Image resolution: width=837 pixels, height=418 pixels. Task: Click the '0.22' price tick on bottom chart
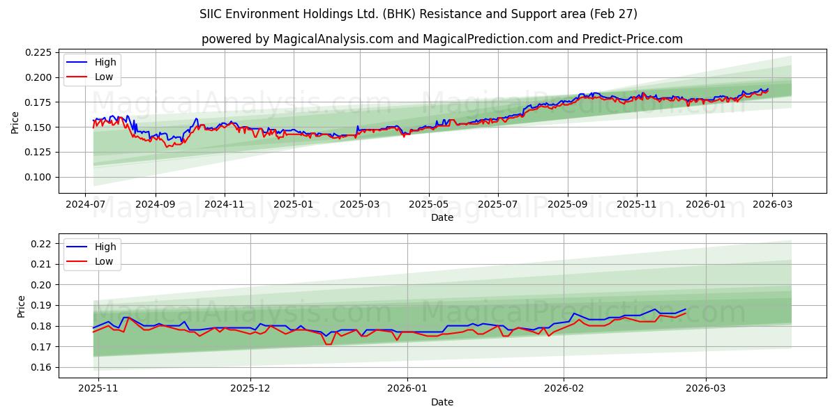click(x=42, y=244)
